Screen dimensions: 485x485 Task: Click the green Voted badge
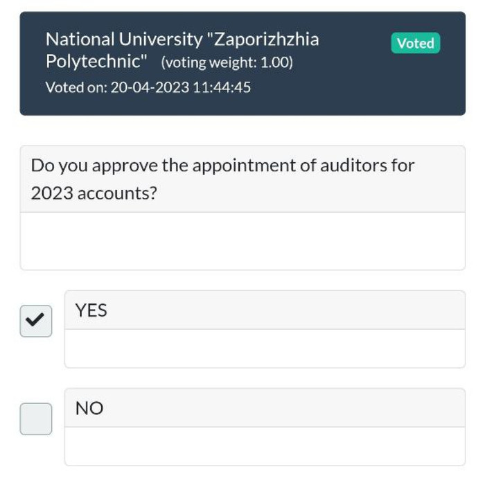(x=416, y=43)
